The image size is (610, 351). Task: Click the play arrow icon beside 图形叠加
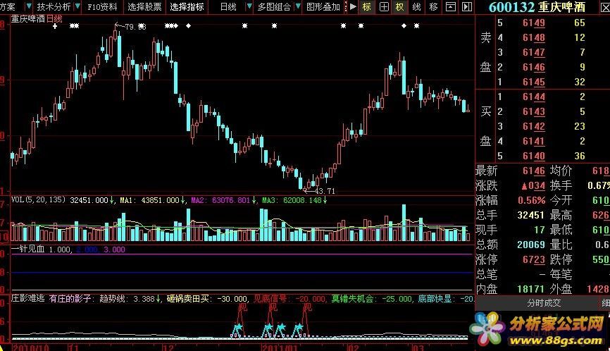click(x=353, y=6)
